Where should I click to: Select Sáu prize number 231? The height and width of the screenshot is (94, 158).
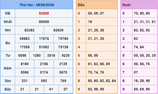[25, 81]
